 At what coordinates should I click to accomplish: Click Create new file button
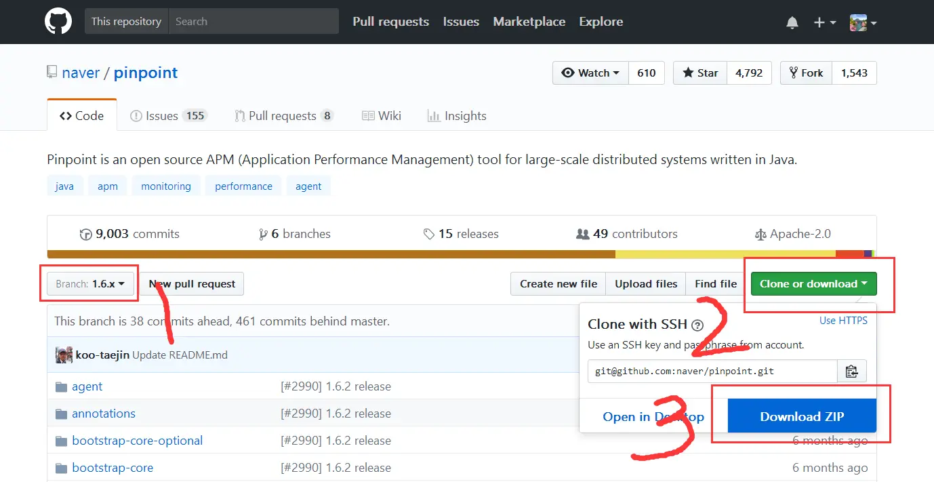click(559, 283)
